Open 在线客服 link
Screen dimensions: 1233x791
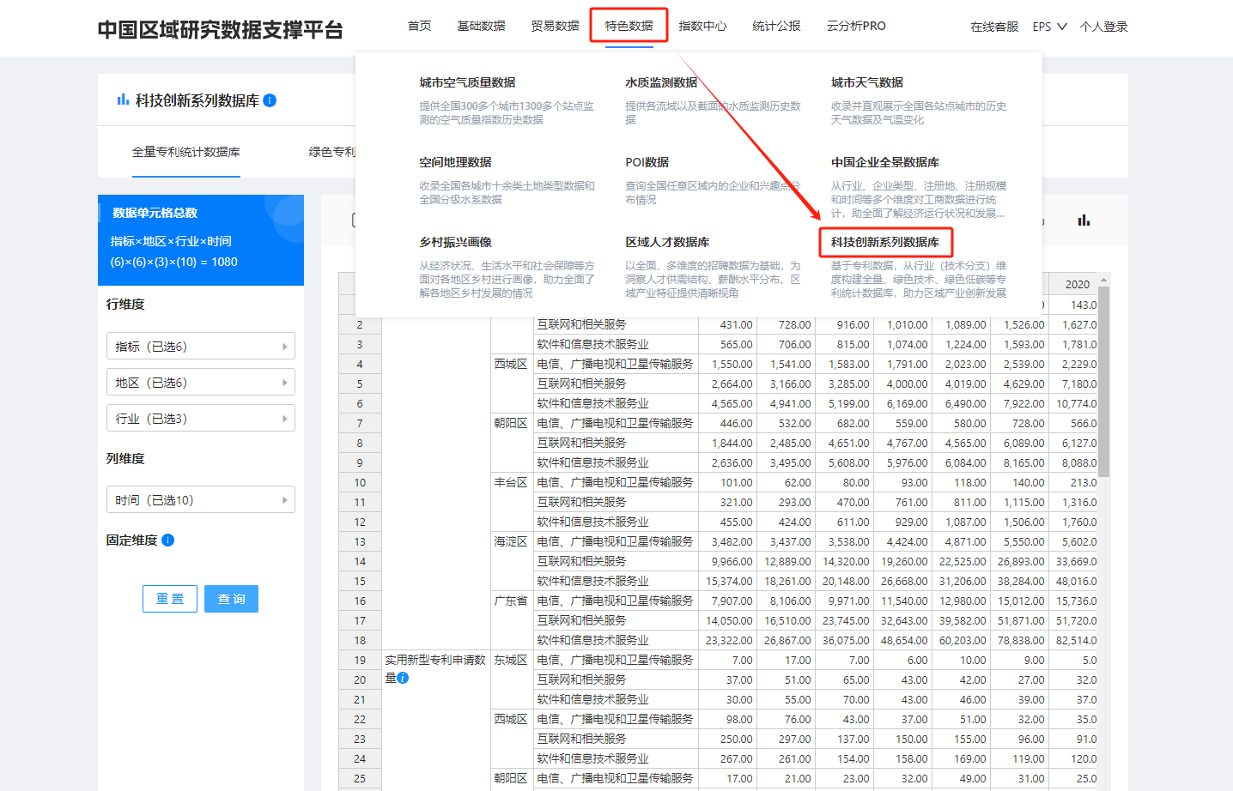(x=994, y=27)
